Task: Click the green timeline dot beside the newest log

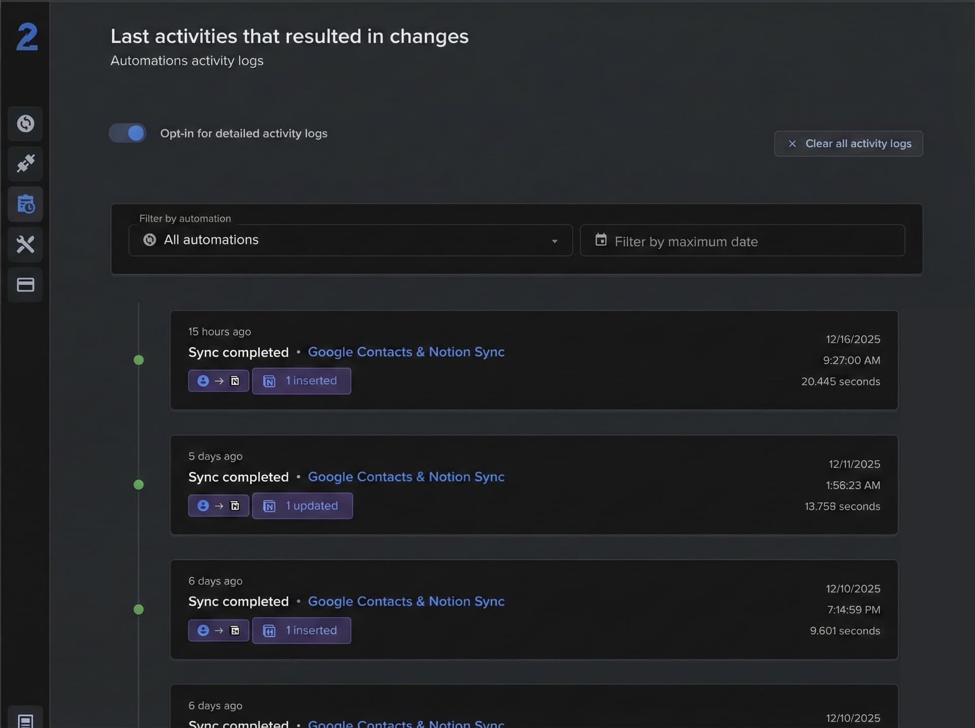Action: pyautogui.click(x=139, y=359)
